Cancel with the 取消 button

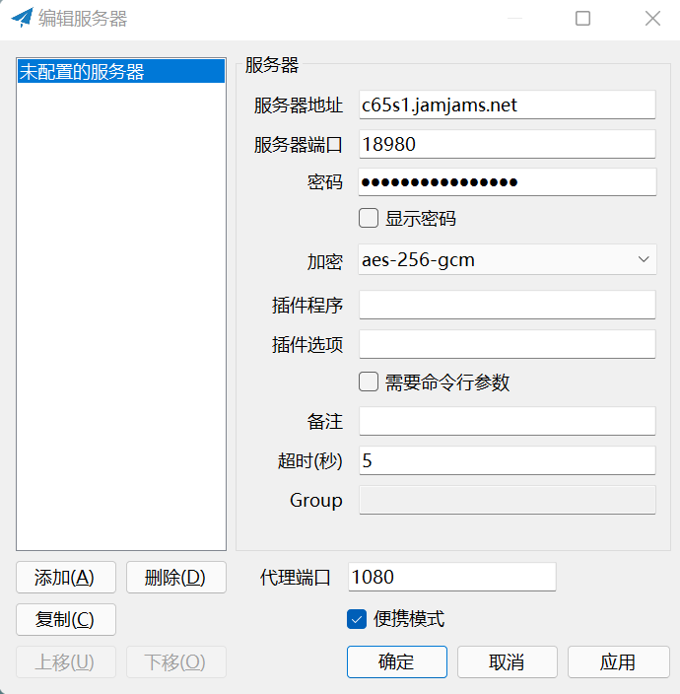[x=507, y=661]
